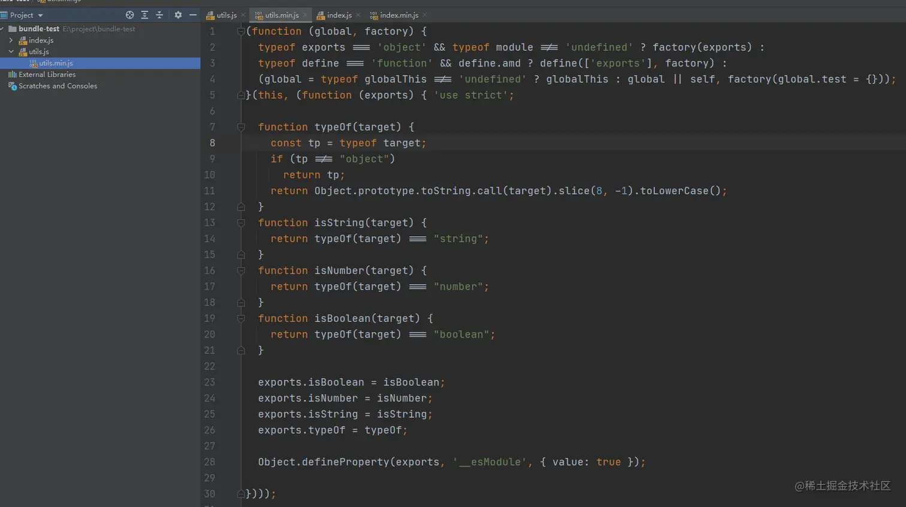The image size is (906, 507).
Task: Click the "number" literal on line 17
Action: (x=458, y=287)
